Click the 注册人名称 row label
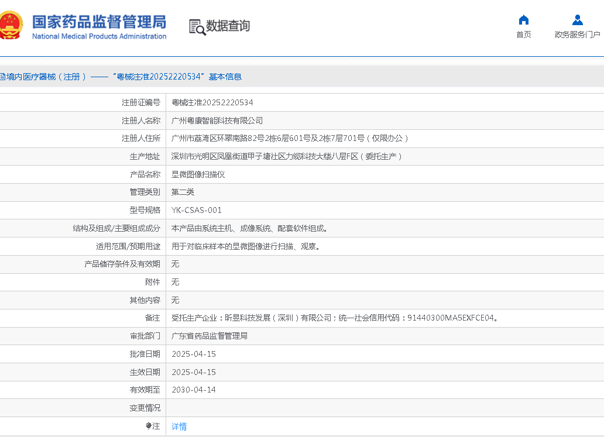The height and width of the screenshot is (437, 604). click(x=141, y=121)
